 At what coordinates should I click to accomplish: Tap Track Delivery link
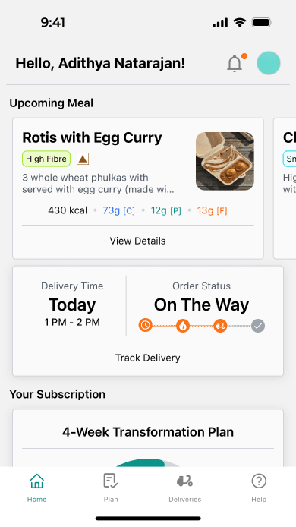[148, 358]
